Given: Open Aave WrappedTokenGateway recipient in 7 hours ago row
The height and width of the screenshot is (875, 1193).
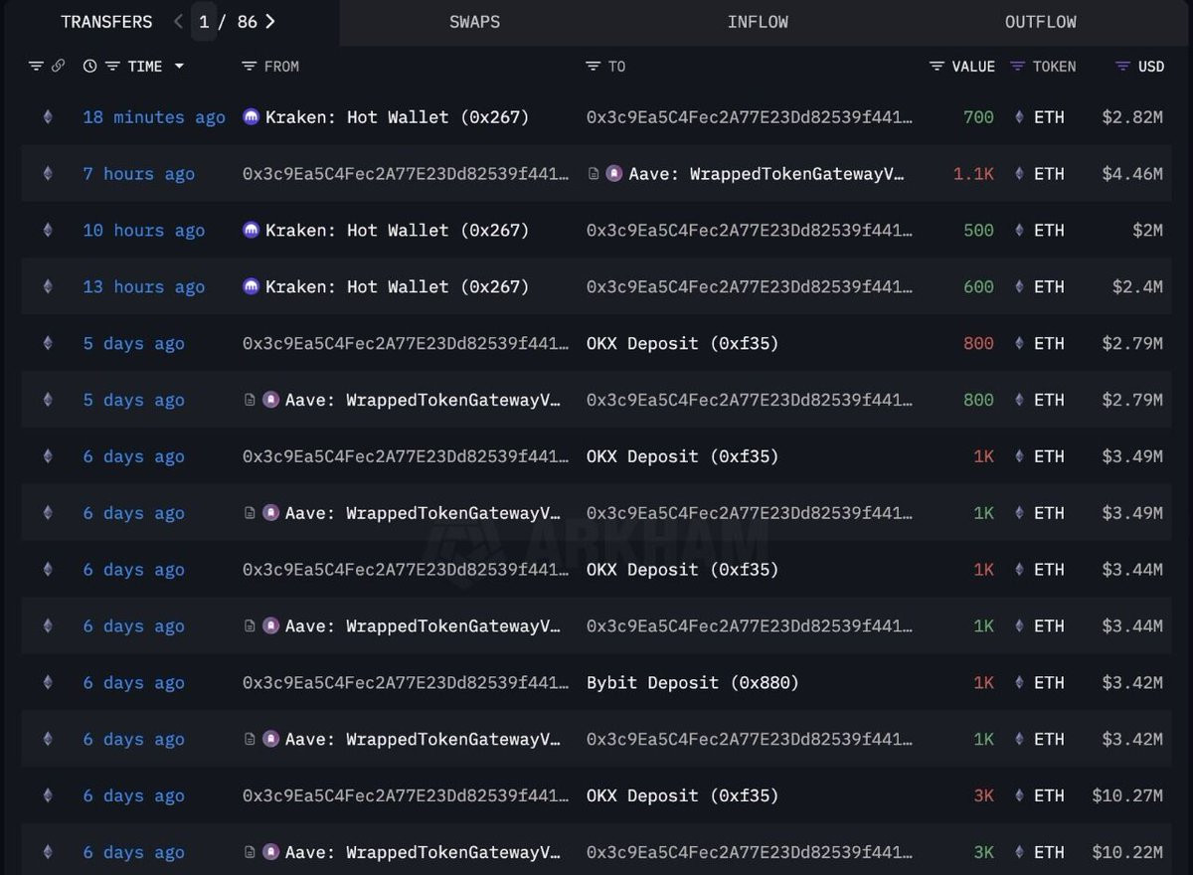Looking at the screenshot, I should coord(767,174).
